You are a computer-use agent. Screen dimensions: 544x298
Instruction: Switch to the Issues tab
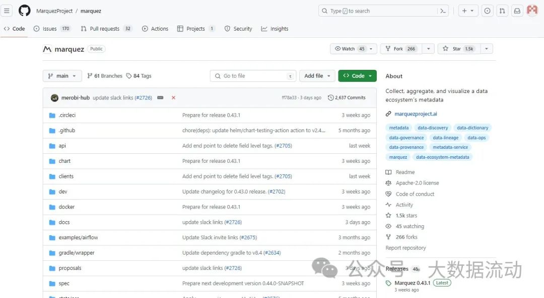pyautogui.click(x=52, y=29)
